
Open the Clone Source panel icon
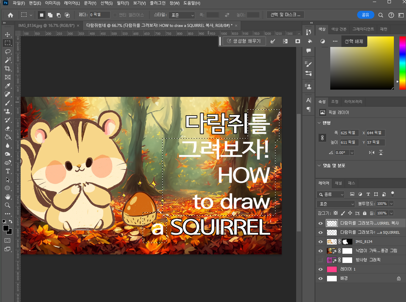[308, 87]
